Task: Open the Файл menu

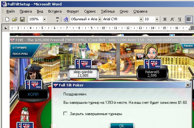Action: coord(10,11)
